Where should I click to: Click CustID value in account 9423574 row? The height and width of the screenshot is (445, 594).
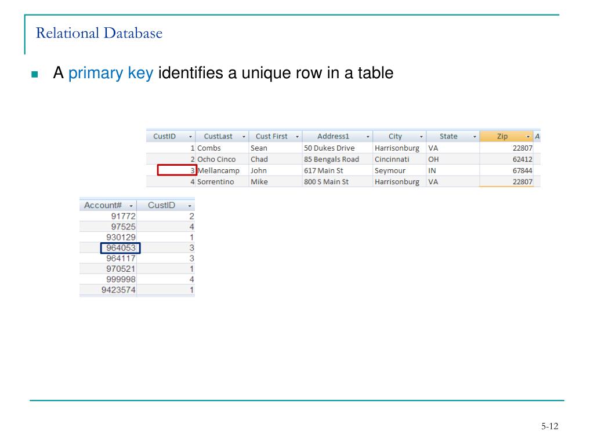click(165, 290)
